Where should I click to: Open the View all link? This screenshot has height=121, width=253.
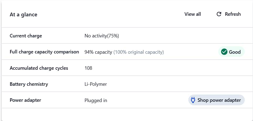pyautogui.click(x=193, y=14)
